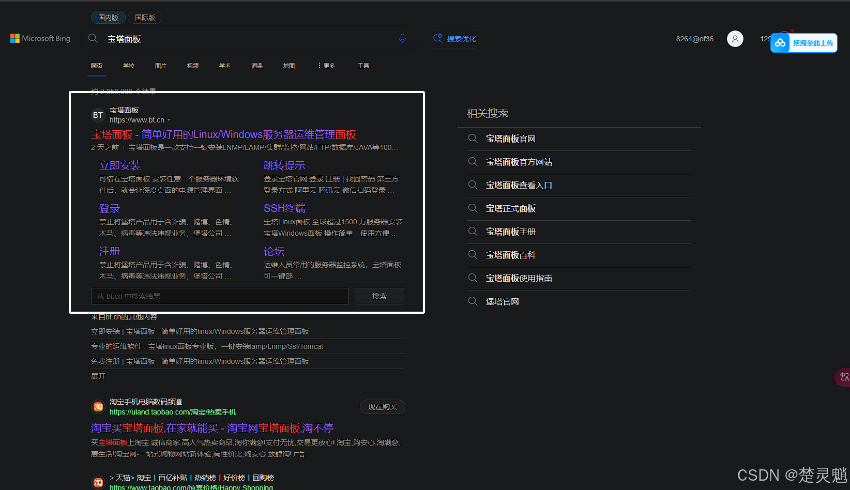Viewport: 850px width, 490px height.
Task: Select the 词典 tab
Action: pyautogui.click(x=257, y=66)
